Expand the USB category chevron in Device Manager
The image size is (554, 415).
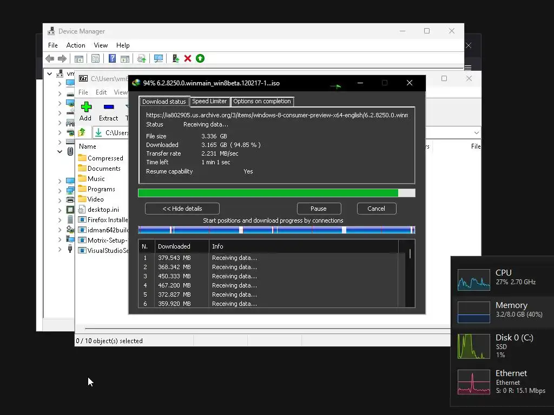[60, 249]
